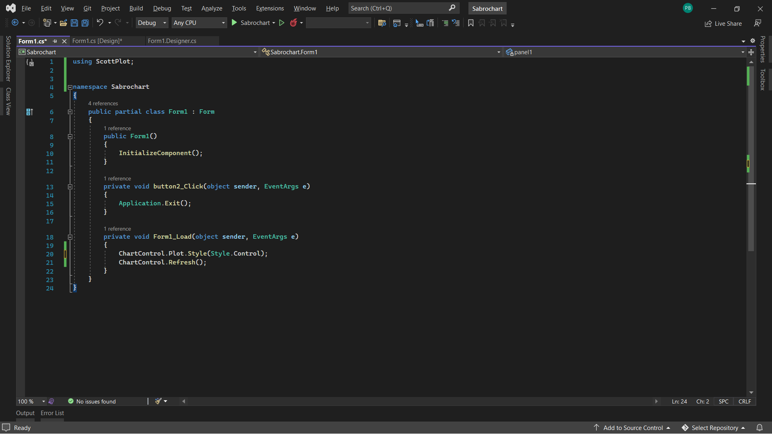Screen dimensions: 772x434
Task: Save all open files
Action: coord(85,23)
